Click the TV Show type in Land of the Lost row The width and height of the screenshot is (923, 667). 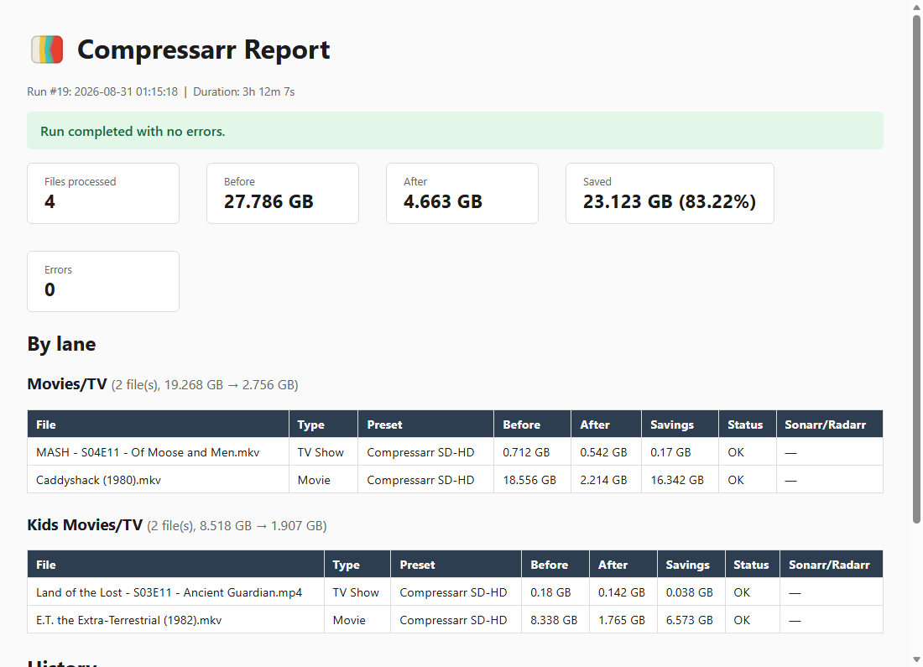click(x=356, y=592)
